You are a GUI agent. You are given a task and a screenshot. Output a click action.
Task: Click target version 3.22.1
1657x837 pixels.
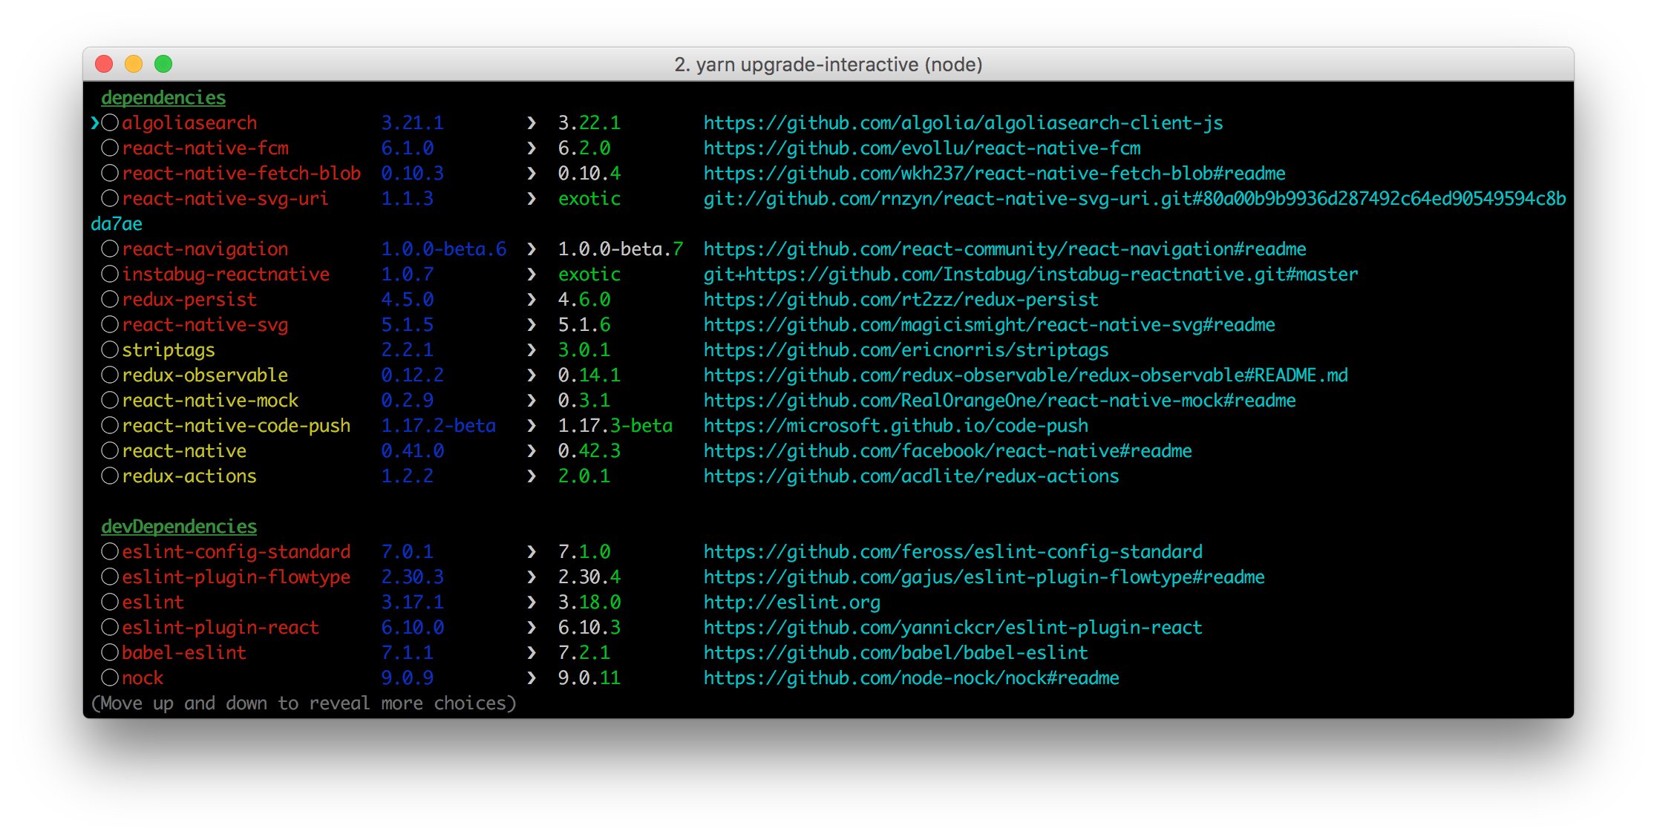click(x=589, y=123)
